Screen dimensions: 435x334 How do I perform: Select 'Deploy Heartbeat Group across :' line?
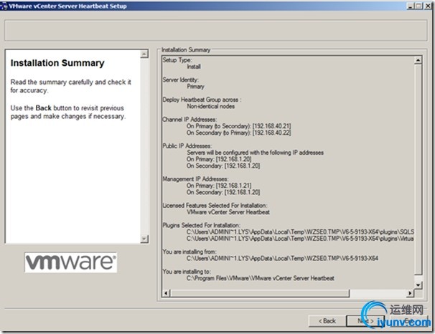coord(202,100)
